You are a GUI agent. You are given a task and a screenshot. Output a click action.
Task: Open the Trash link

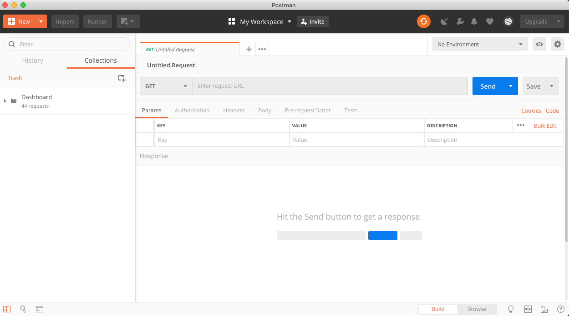[15, 78]
